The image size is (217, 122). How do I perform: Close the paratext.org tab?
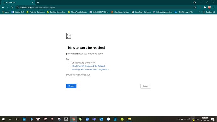coord(33,2)
